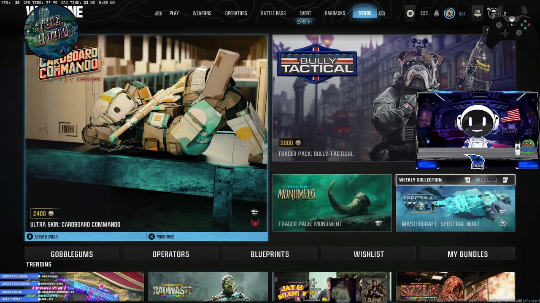The width and height of the screenshot is (540, 303).
Task: Switch to the Operators tab in top menu
Action: 236,13
